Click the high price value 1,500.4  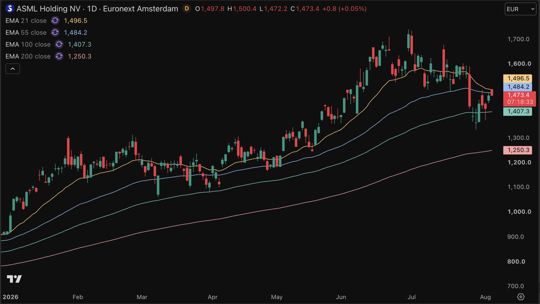coord(245,9)
